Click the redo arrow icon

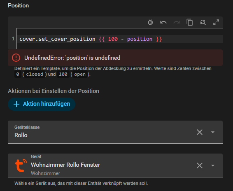pos(177,23)
